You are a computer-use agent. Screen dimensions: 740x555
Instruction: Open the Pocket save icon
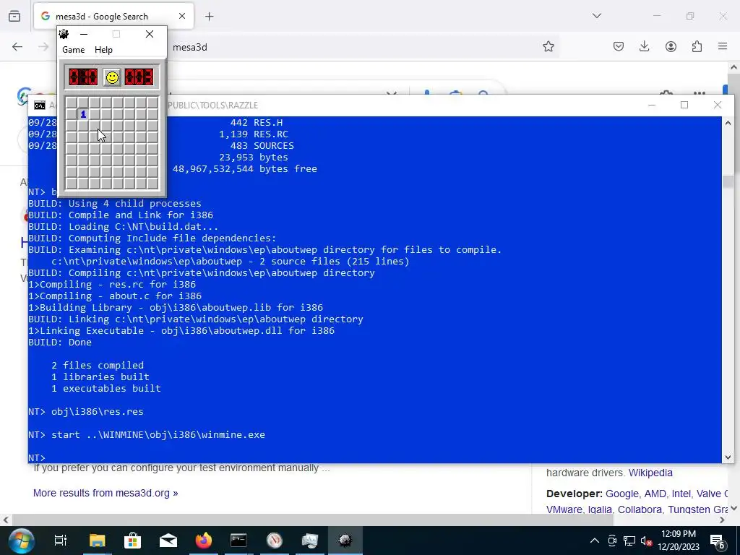click(x=619, y=46)
